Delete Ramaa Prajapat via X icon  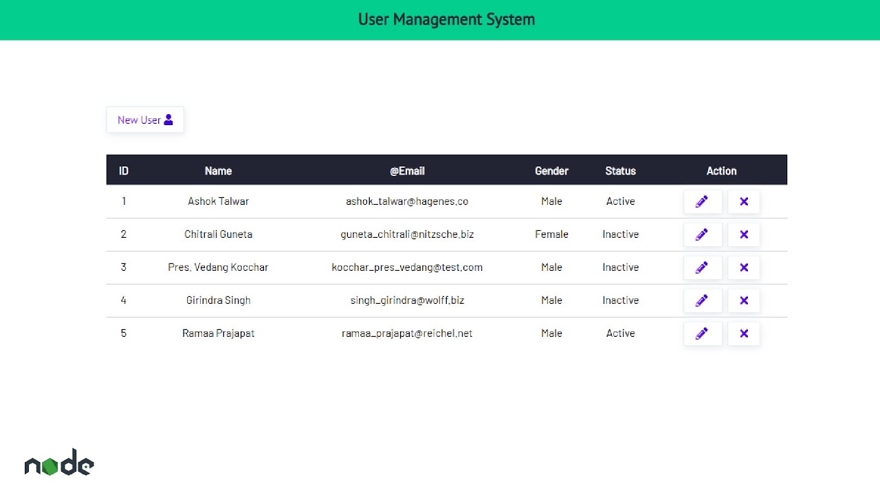click(x=744, y=333)
